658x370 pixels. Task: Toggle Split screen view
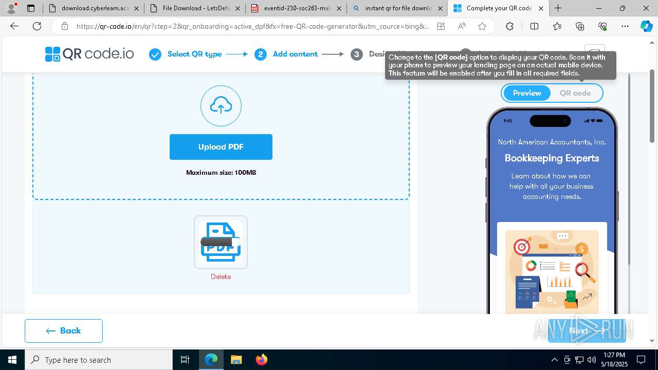[534, 27]
